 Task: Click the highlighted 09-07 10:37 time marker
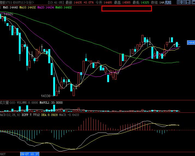30,154
